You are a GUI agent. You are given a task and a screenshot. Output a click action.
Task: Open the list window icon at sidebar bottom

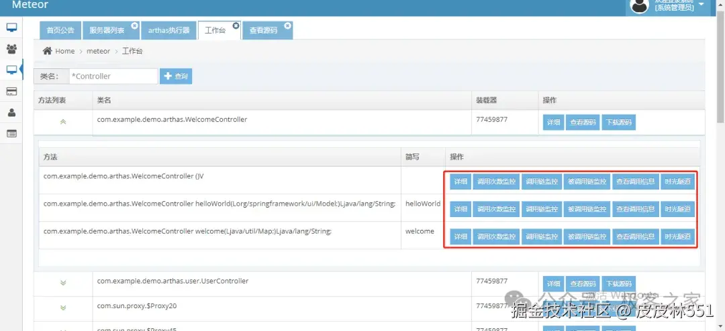coord(11,133)
